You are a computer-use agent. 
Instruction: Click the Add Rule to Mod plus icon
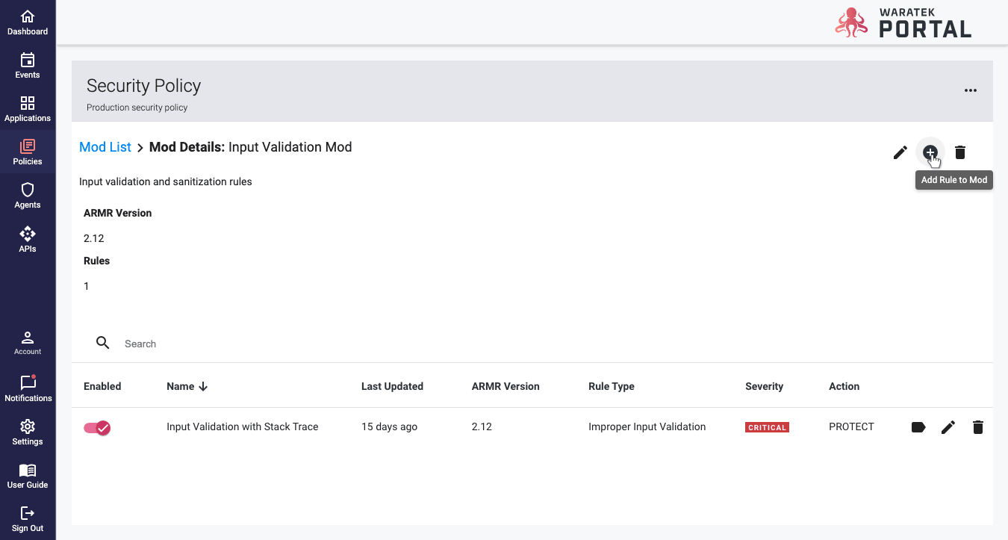930,152
